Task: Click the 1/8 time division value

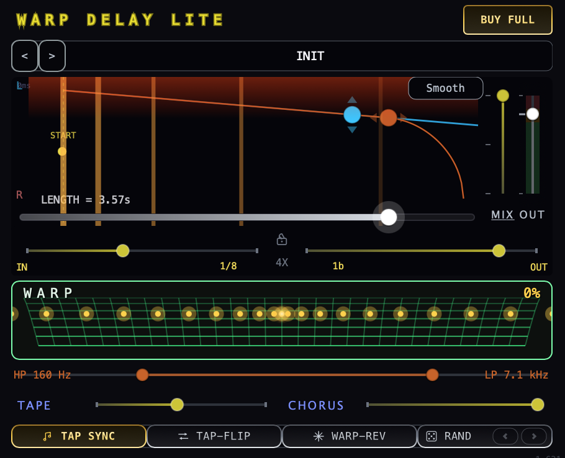Action: tap(228, 266)
